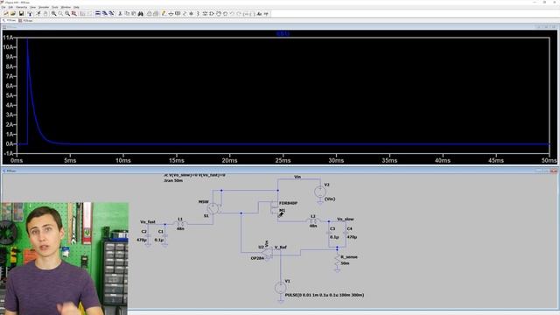This screenshot has height=315, width=560.
Task: Open the Hierarchy menu
Action: [x=21, y=7]
